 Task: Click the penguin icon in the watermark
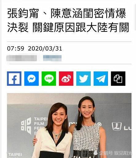pyautogui.click(x=96, y=153)
